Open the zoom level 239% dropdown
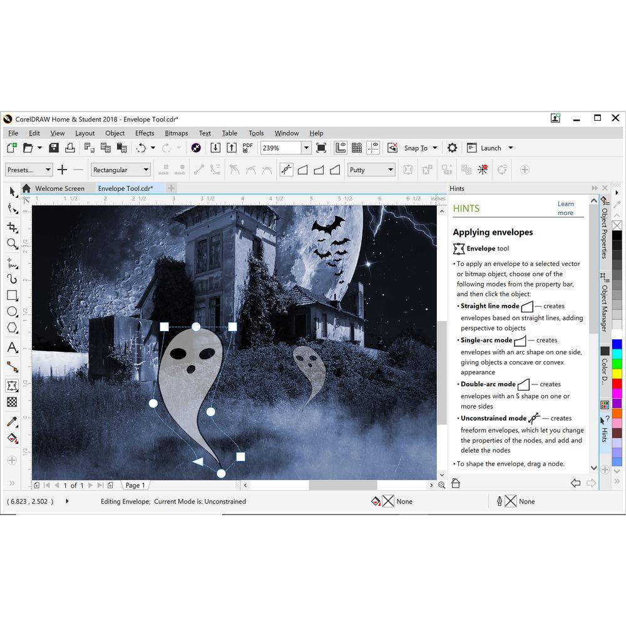This screenshot has width=626, height=626. 306,148
